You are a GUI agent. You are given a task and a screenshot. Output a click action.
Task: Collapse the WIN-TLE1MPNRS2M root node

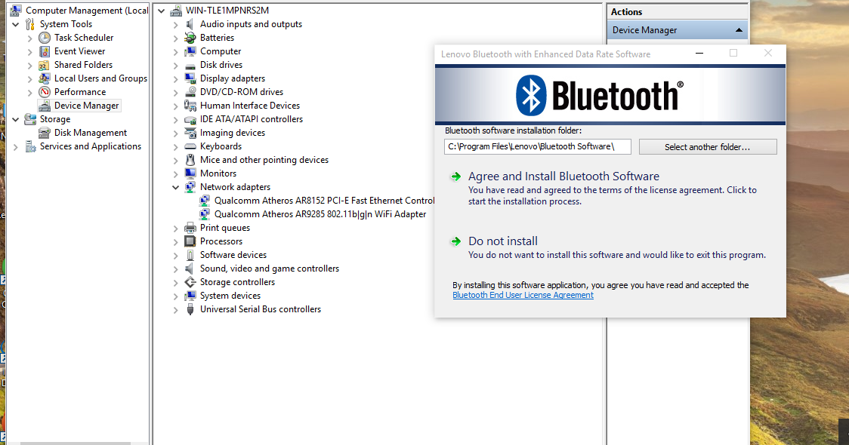[x=162, y=11]
